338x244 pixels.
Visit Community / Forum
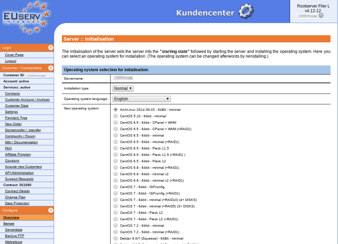tap(20, 136)
